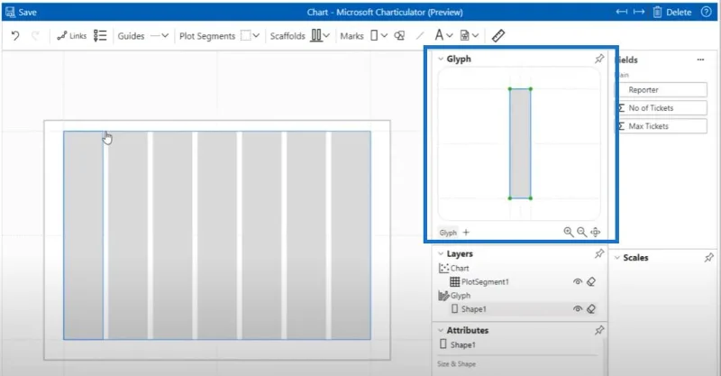Collapse the Scales panel

pyautogui.click(x=617, y=258)
